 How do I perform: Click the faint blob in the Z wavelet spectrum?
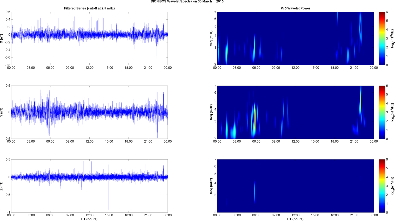255,192
